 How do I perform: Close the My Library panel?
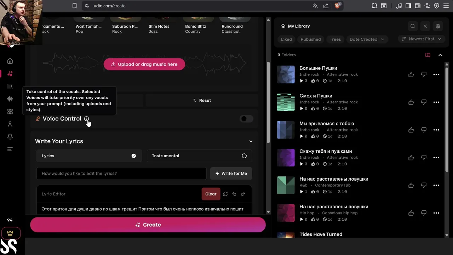425,26
